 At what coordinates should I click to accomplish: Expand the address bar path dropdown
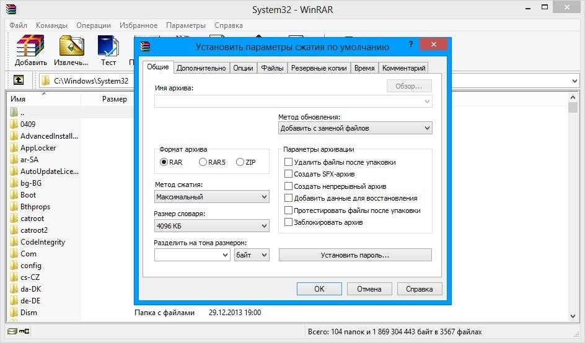click(574, 80)
